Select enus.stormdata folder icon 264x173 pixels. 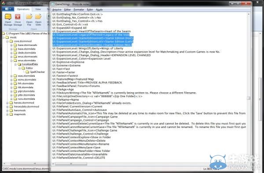tap(15, 60)
